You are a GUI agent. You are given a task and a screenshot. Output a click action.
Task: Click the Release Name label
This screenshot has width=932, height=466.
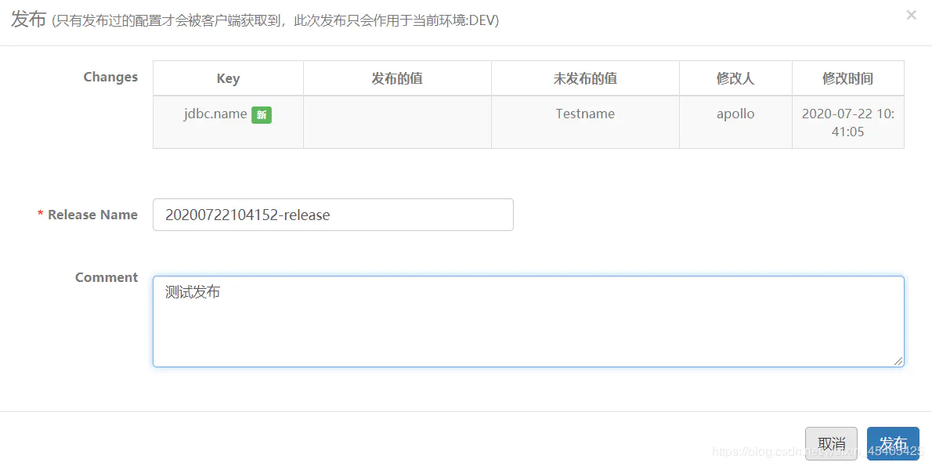coord(92,215)
